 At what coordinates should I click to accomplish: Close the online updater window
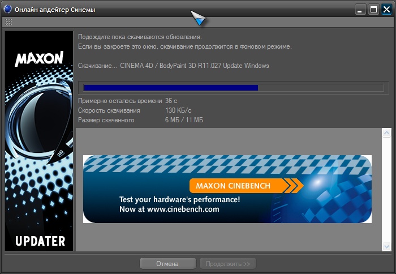(x=386, y=10)
